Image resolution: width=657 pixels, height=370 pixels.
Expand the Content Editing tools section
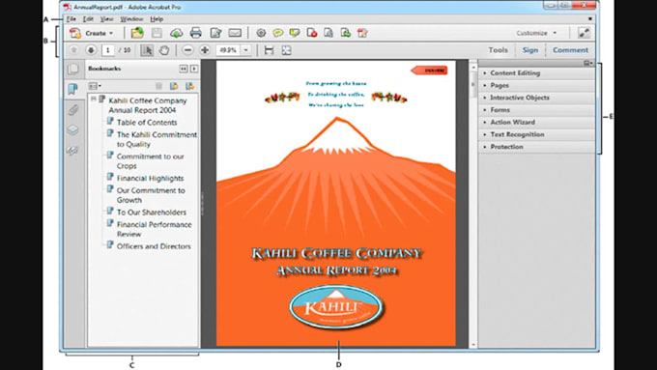tap(536, 72)
